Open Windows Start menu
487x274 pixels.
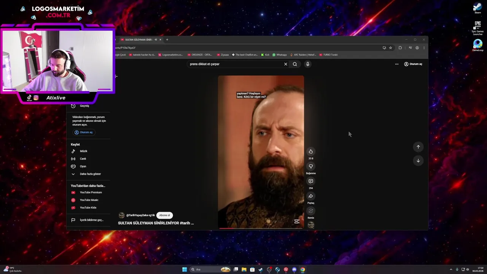(185, 269)
